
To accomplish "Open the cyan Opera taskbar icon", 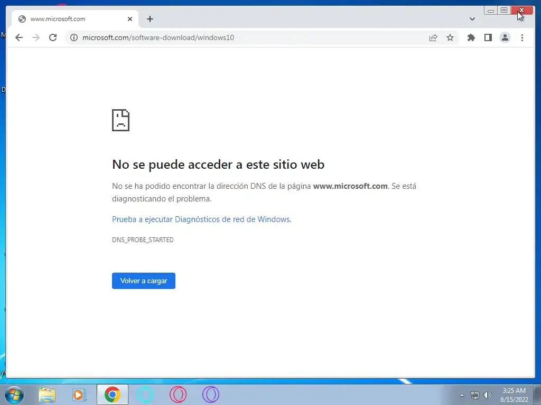I will click(145, 394).
